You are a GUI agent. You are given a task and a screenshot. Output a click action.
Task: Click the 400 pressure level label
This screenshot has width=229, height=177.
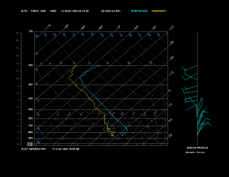pos(31,99)
